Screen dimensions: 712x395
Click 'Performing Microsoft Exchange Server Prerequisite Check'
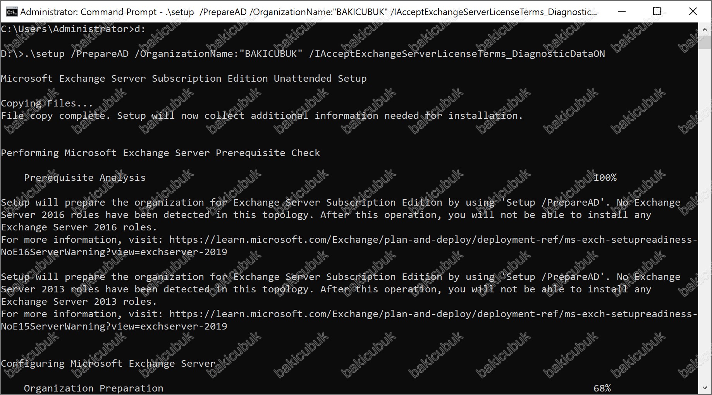click(160, 153)
